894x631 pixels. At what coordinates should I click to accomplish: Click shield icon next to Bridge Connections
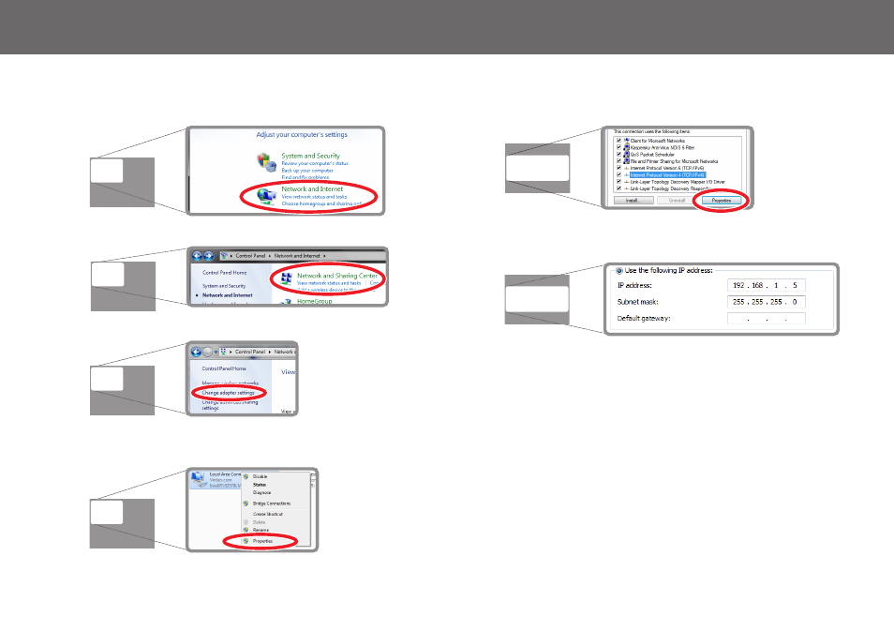pos(246,503)
